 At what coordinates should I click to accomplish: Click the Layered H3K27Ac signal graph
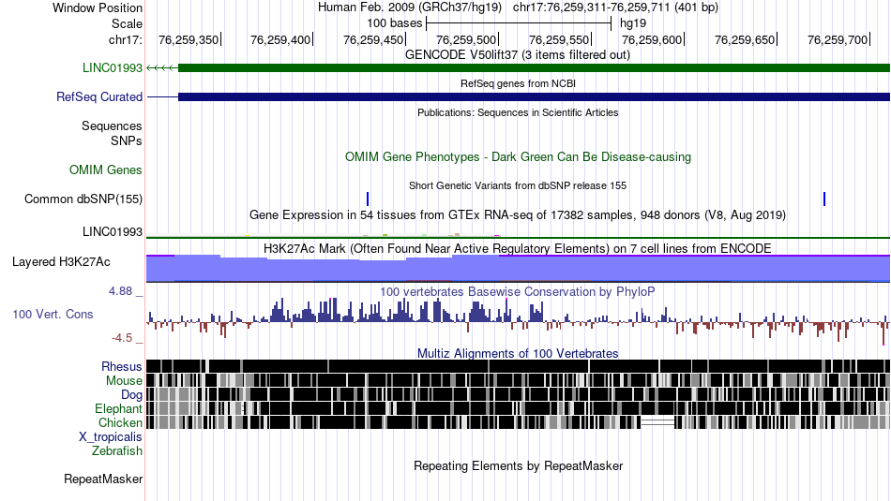pos(519,269)
